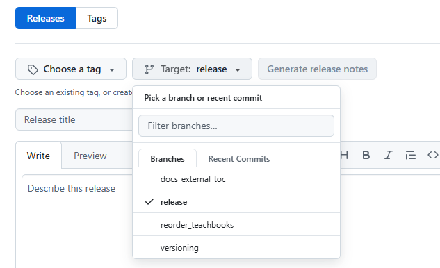
Task: Click the Generate release notes button
Action: [318, 69]
